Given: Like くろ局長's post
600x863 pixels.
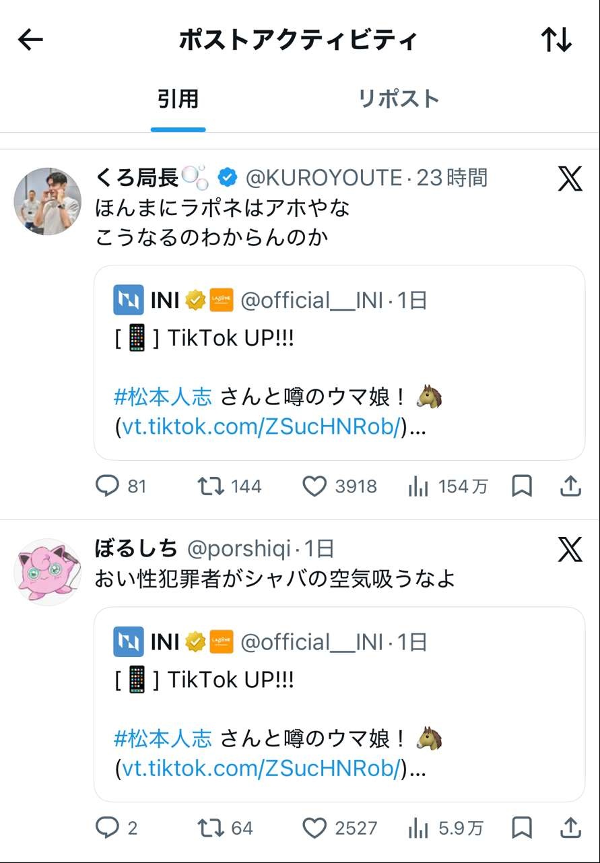Looking at the screenshot, I should [314, 486].
